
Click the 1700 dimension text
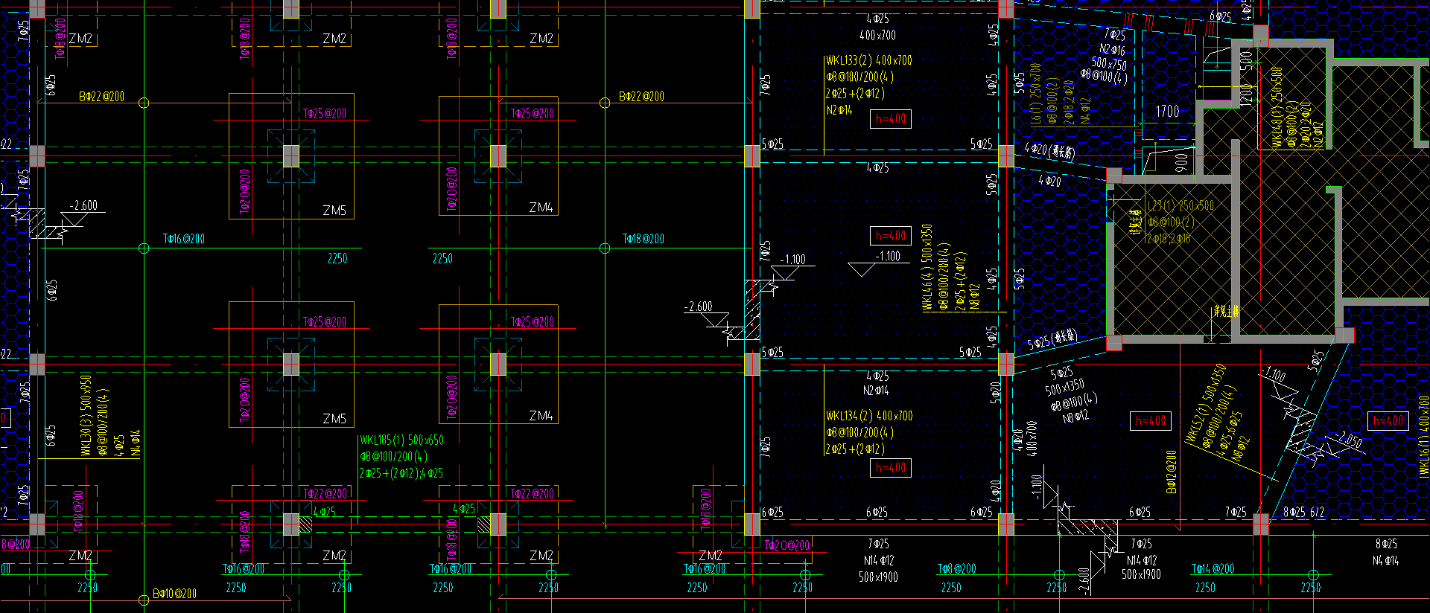coord(1167,112)
